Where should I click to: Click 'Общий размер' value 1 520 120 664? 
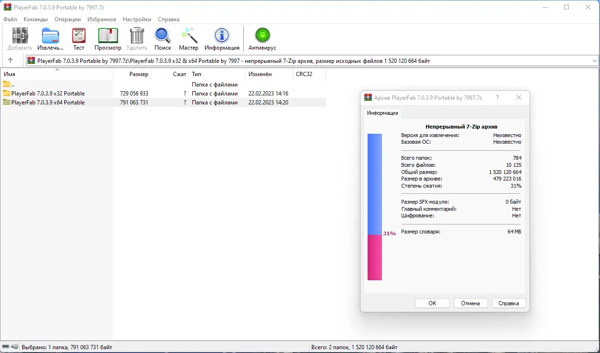(506, 172)
